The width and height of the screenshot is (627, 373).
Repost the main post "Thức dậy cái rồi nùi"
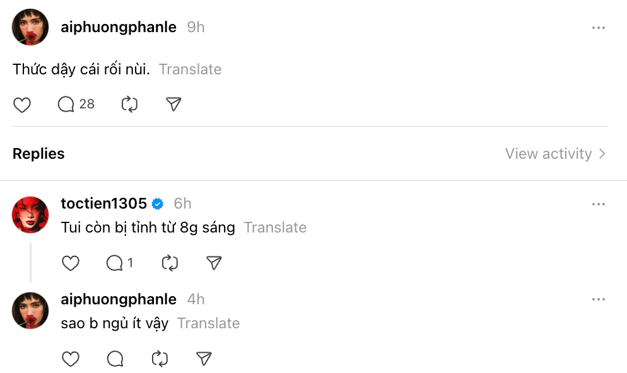point(129,105)
